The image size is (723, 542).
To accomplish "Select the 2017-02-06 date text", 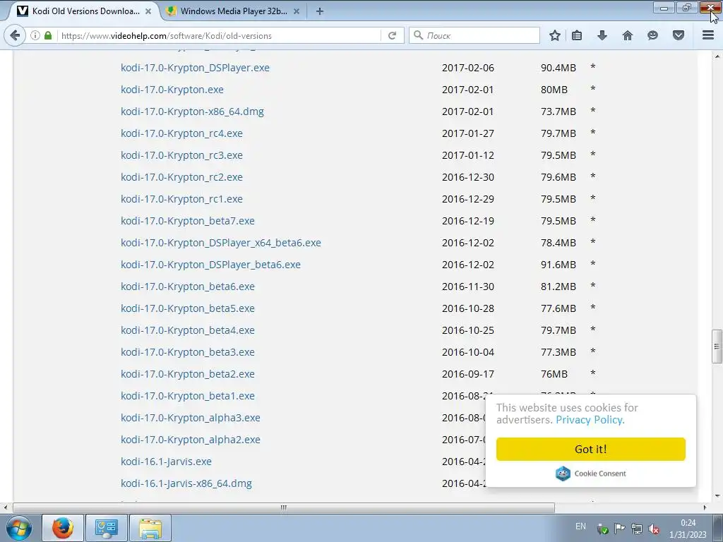I will (x=468, y=68).
